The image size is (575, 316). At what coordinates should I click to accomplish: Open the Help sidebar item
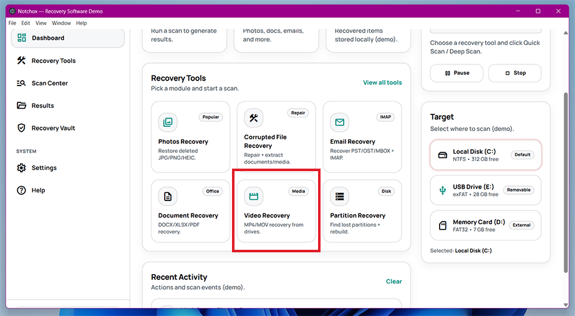pyautogui.click(x=68, y=190)
